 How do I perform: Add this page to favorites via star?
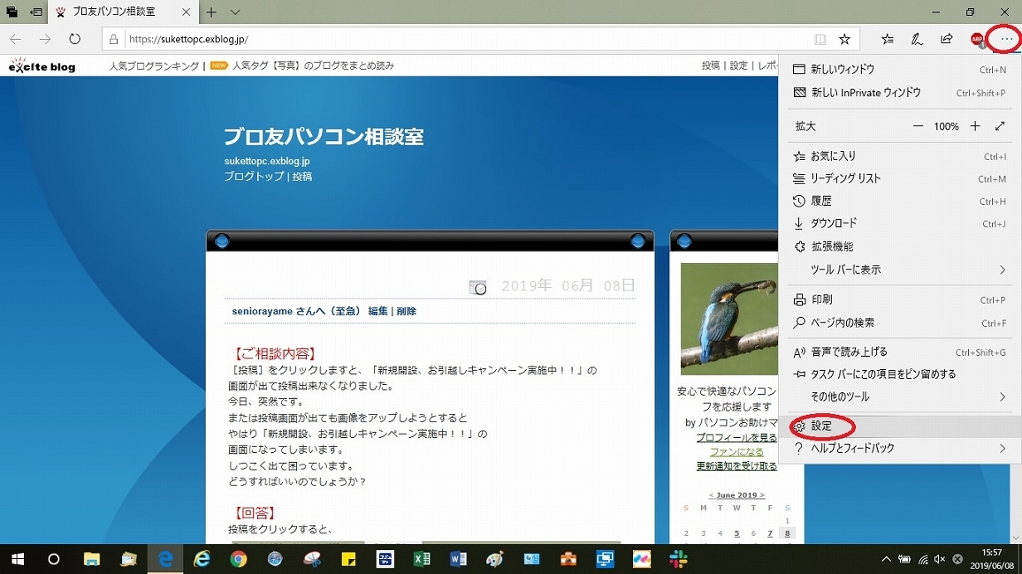[844, 39]
